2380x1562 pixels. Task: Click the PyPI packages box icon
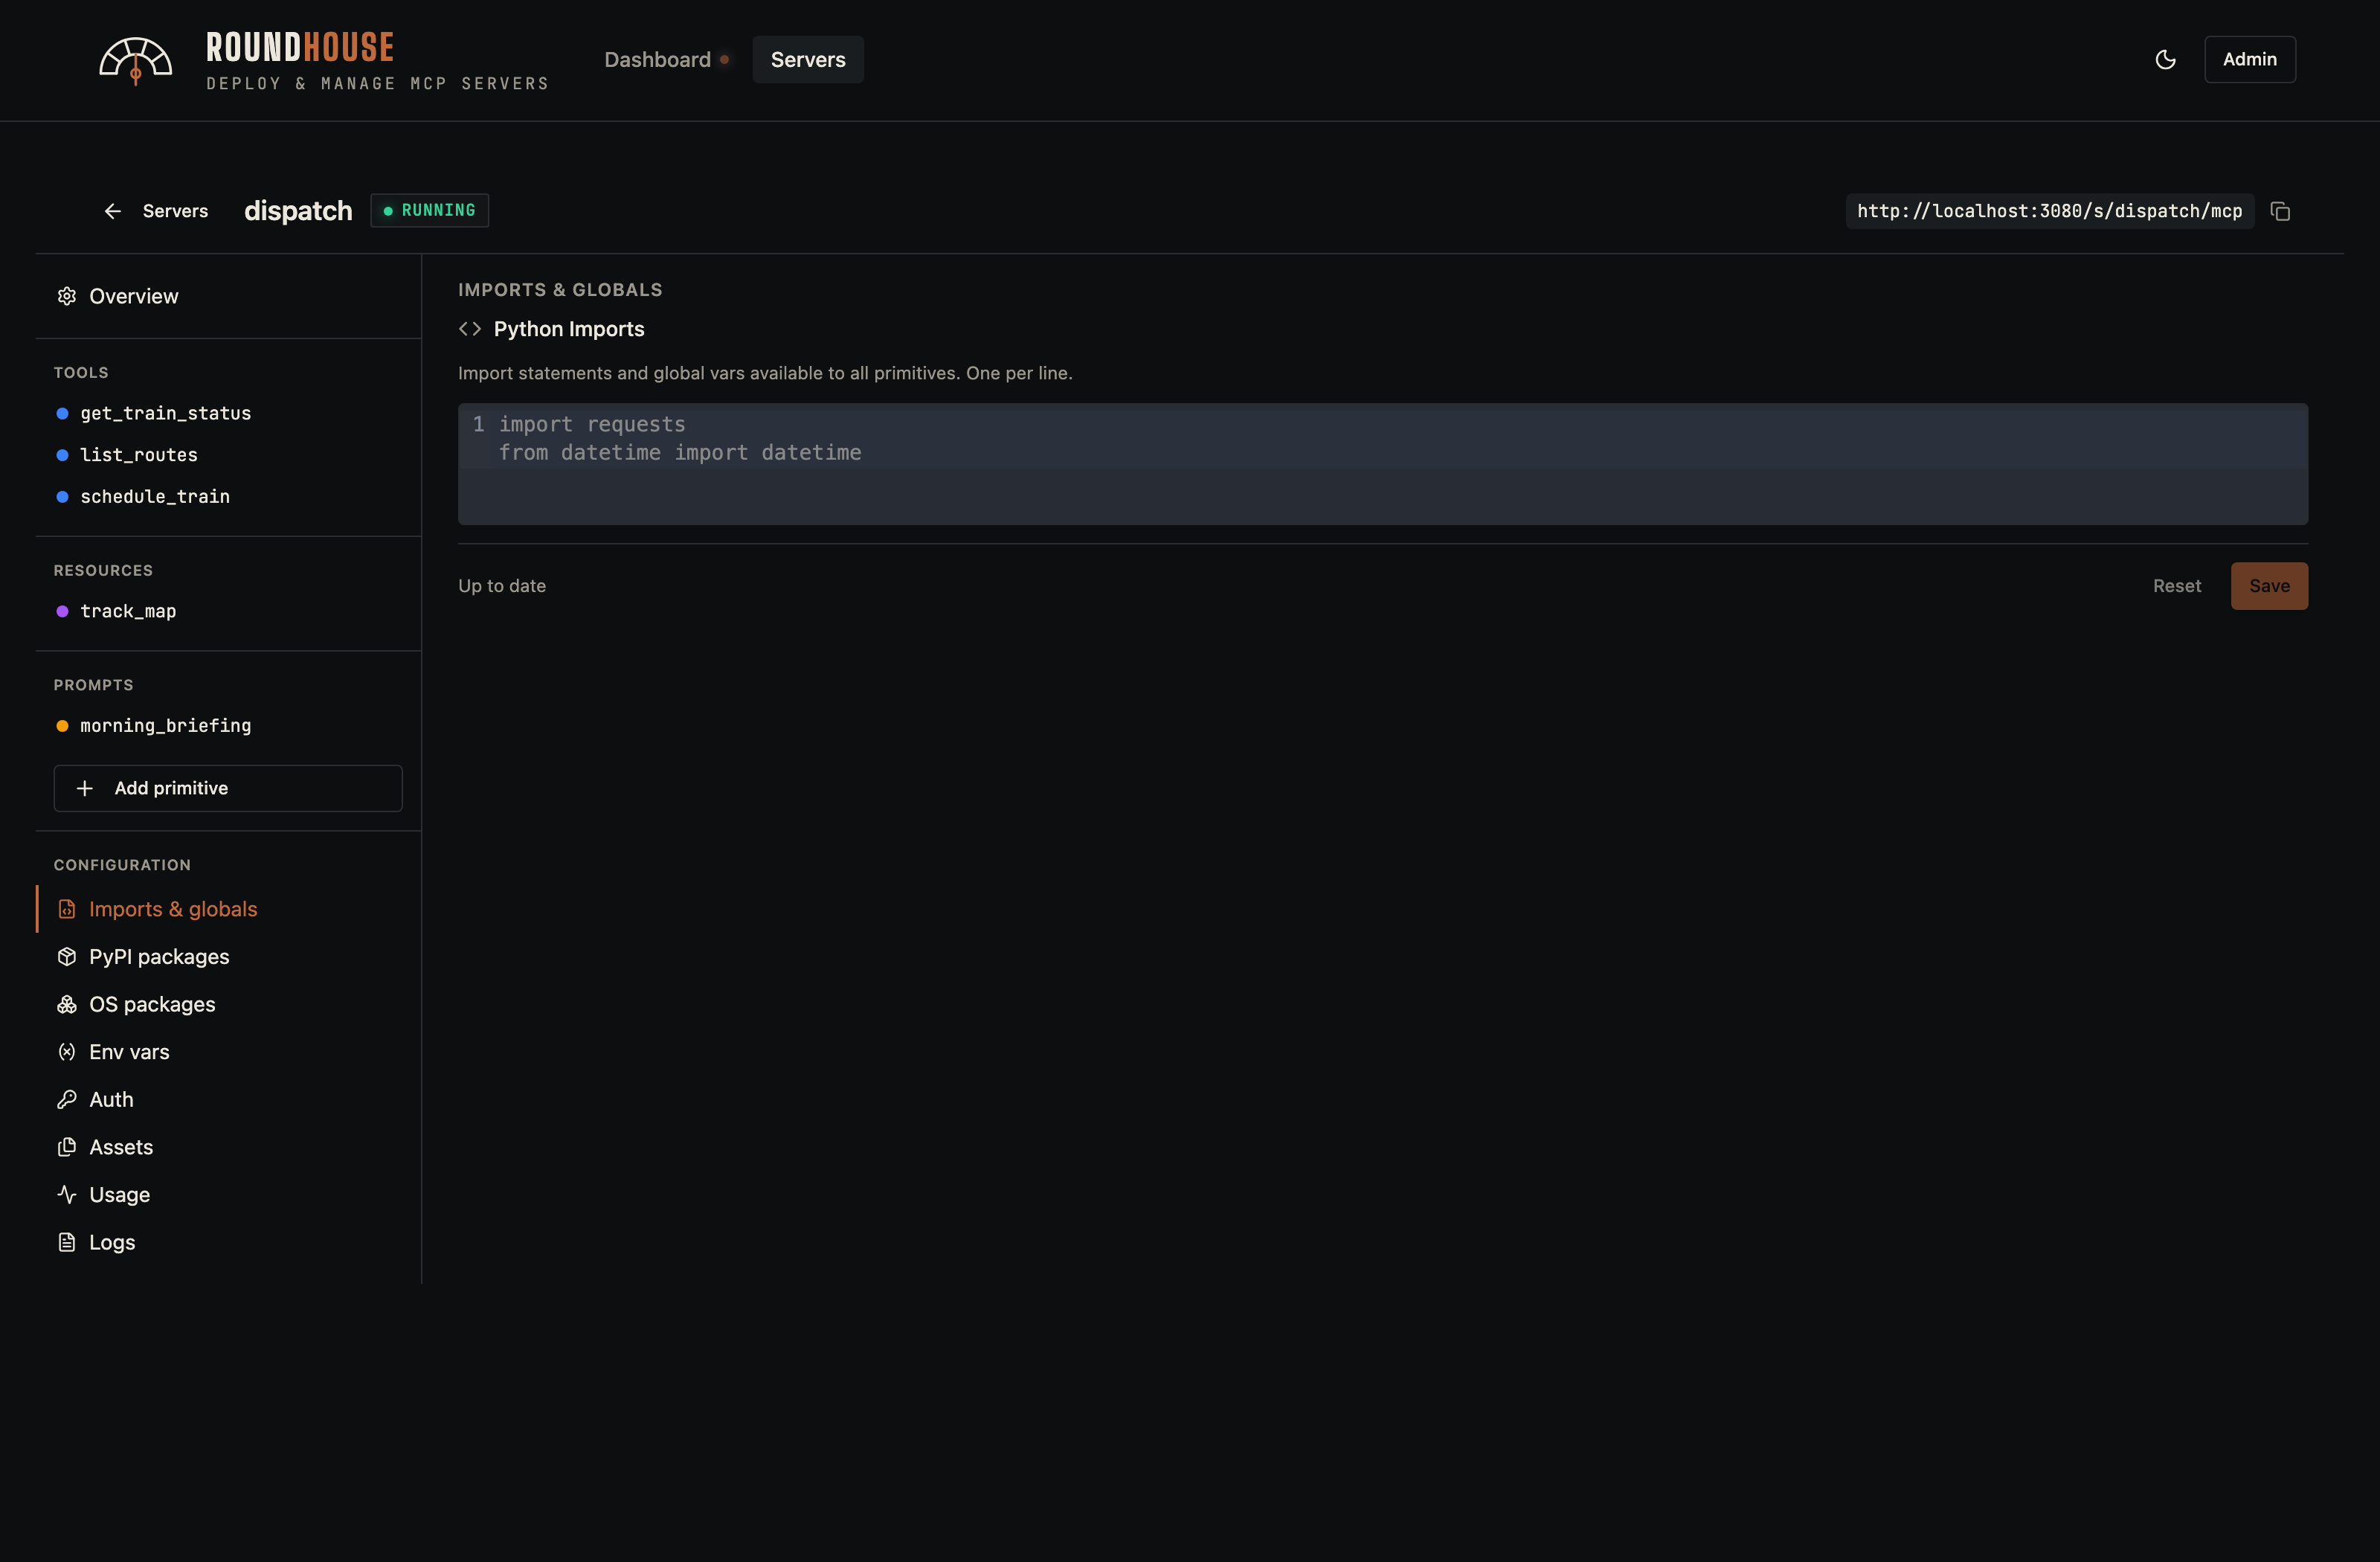[67, 957]
